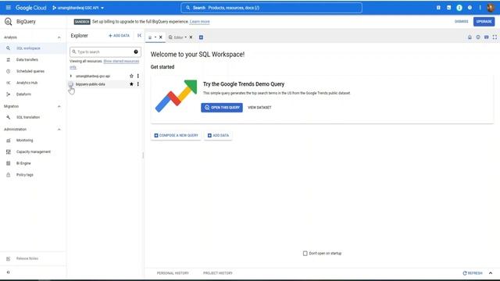This screenshot has width=500, height=281.
Task: Expand the bigquery-public-data project node
Action: point(71,84)
